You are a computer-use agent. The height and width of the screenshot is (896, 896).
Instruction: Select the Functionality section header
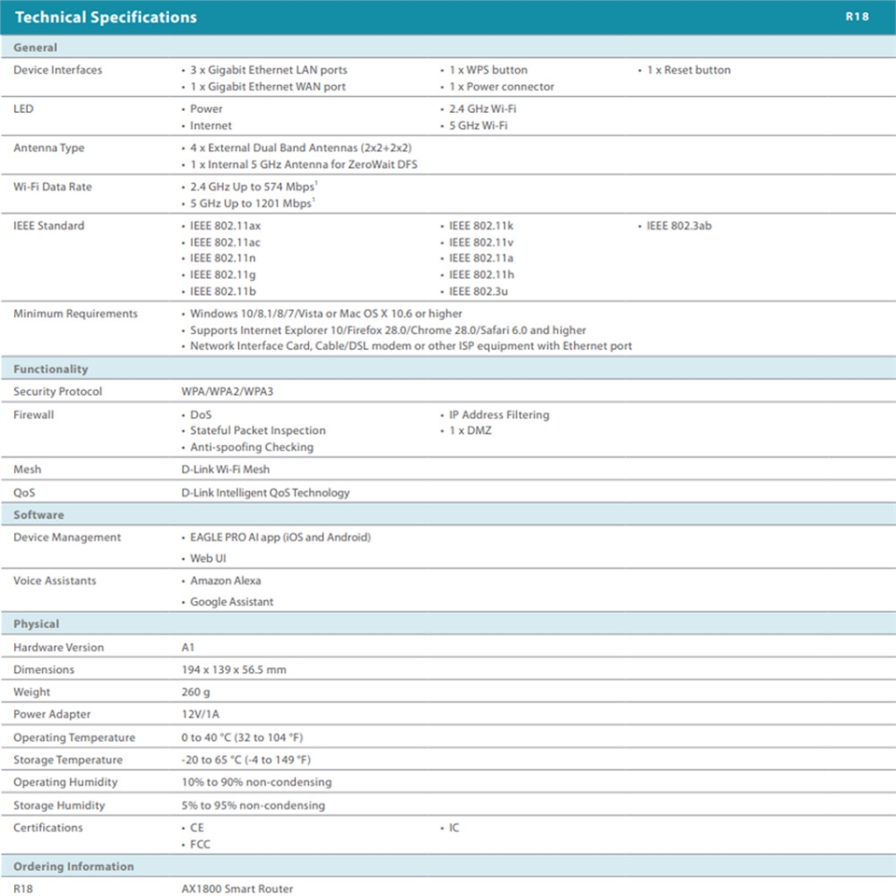point(50,370)
